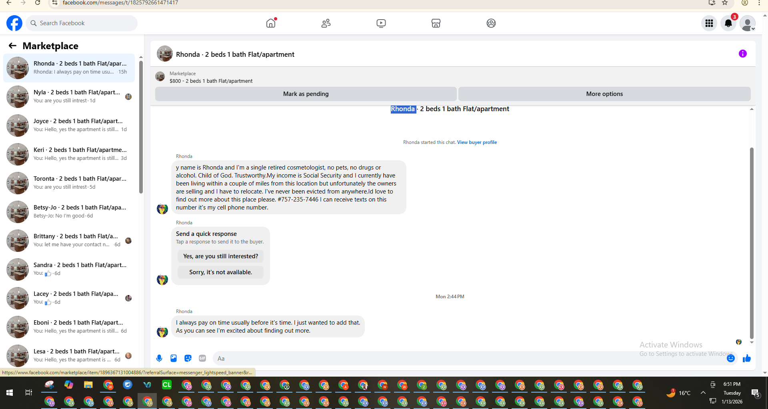Open the Marketplace storefront icon
This screenshot has width=768, height=409.
[x=436, y=23]
